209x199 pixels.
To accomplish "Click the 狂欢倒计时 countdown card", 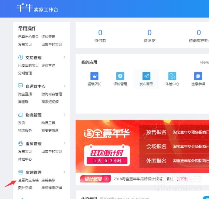I will 107,156.
